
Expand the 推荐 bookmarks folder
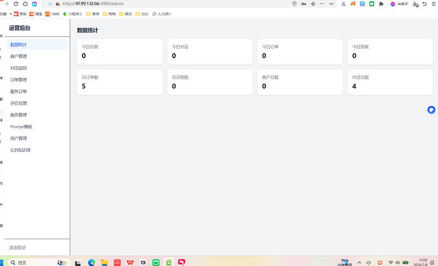93,14
